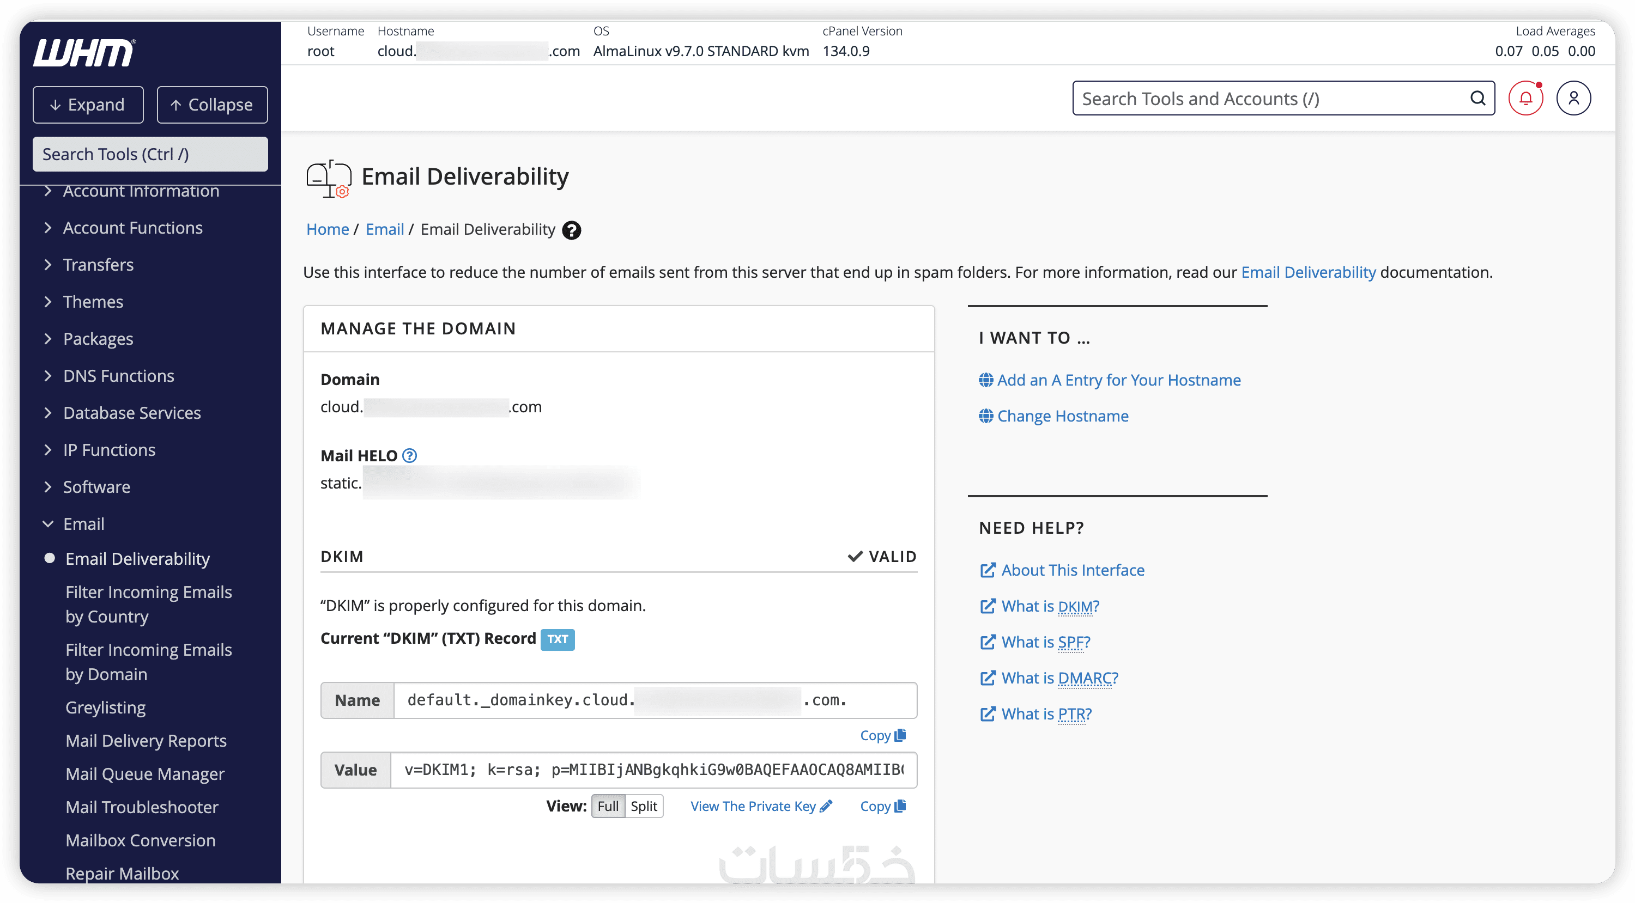
Task: Click the notification bell icon
Action: tap(1525, 98)
